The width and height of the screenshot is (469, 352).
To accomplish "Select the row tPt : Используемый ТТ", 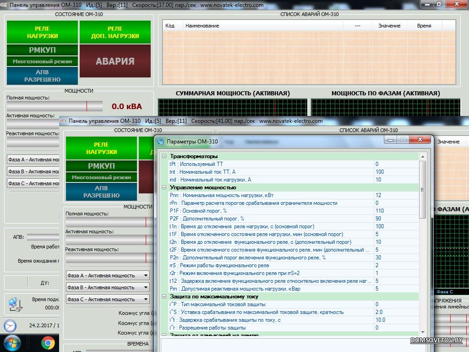I will click(x=293, y=164).
